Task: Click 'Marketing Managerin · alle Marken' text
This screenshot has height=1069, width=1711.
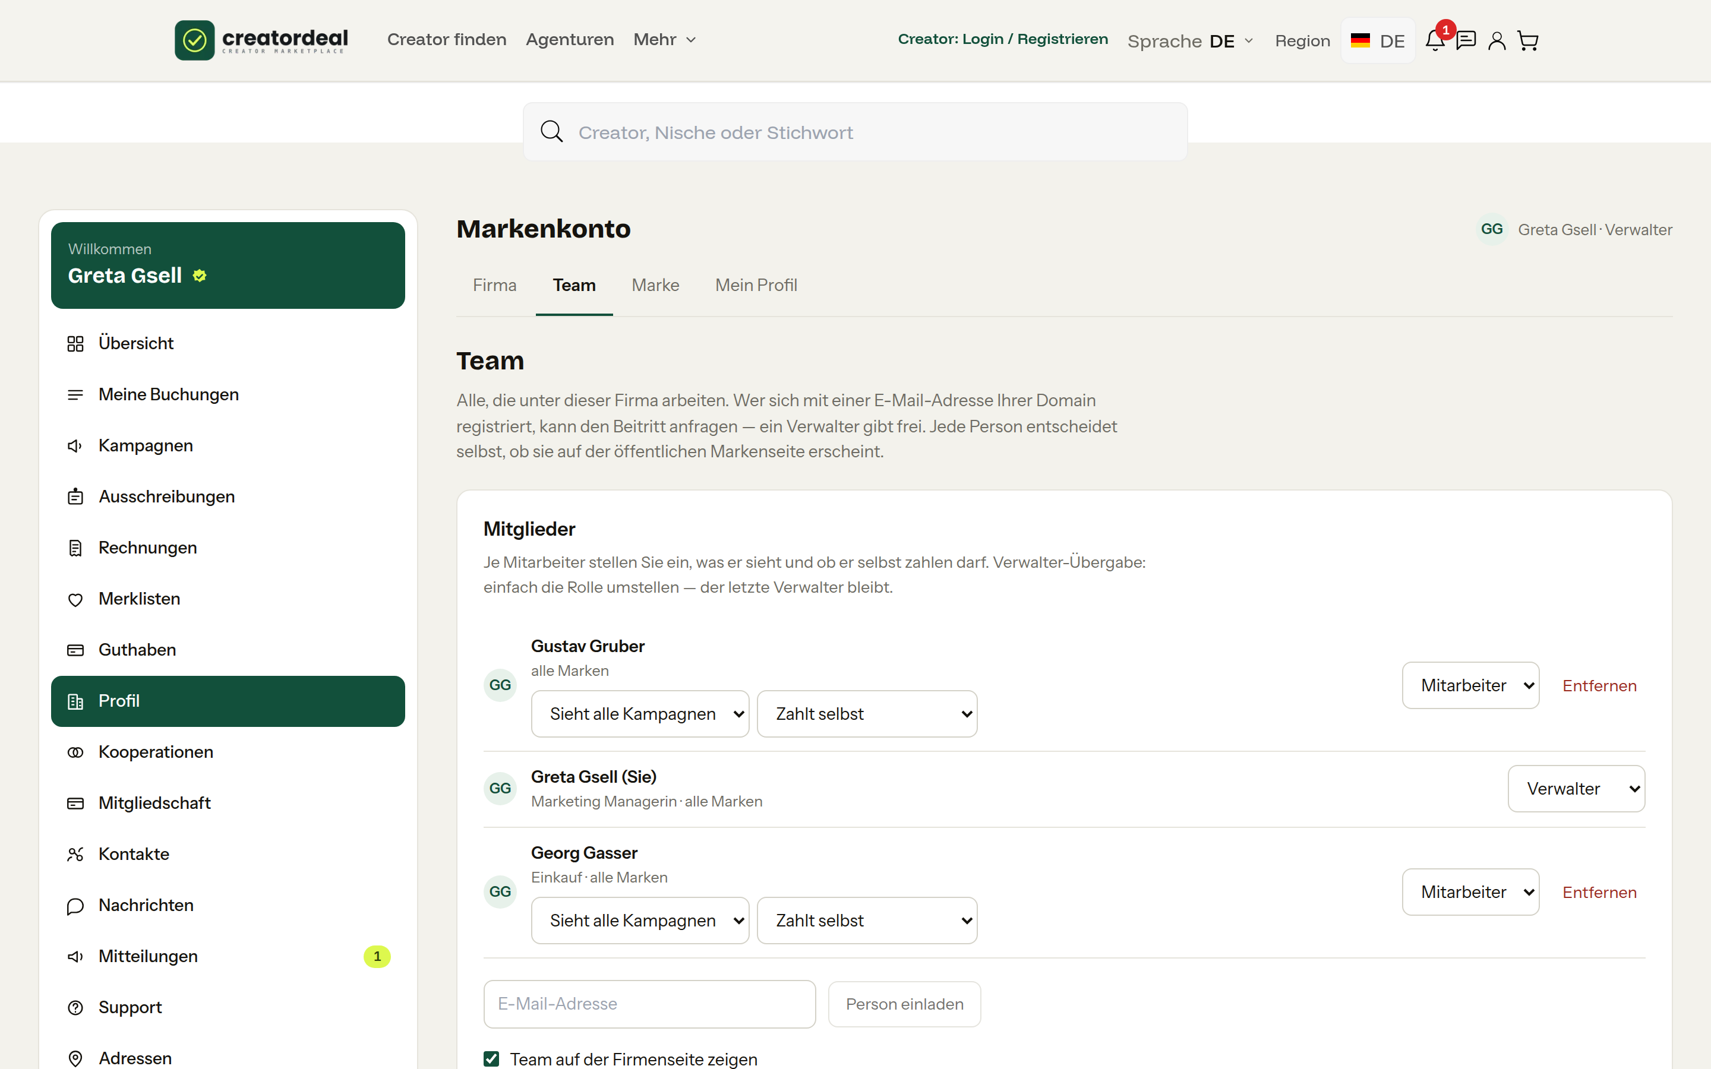Action: tap(646, 801)
